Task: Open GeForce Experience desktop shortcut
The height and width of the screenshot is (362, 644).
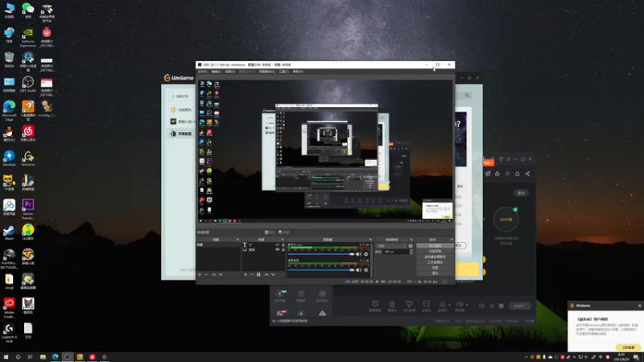Action: pos(28,37)
